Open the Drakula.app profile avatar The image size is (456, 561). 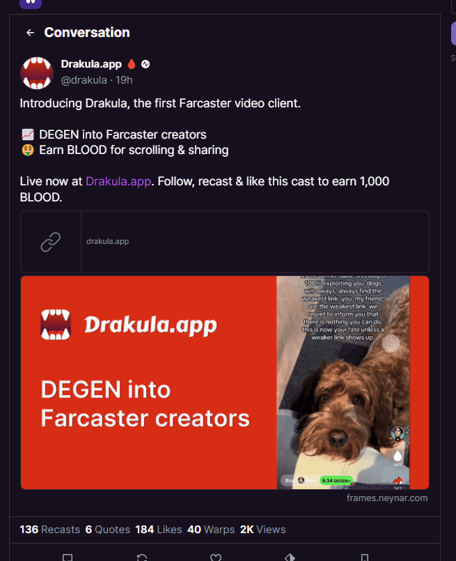click(x=37, y=73)
